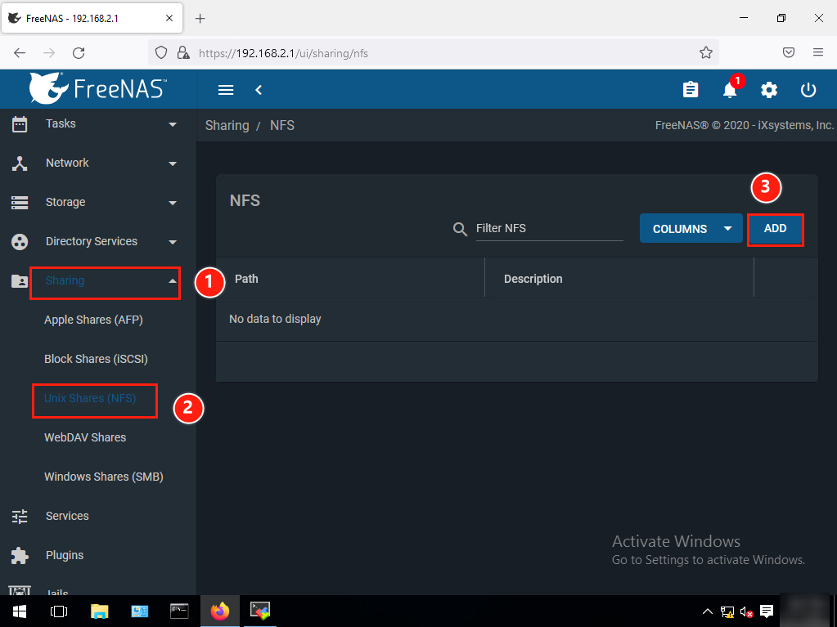The image size is (837, 627).
Task: Click the Plugins puzzle icon
Action: click(20, 556)
